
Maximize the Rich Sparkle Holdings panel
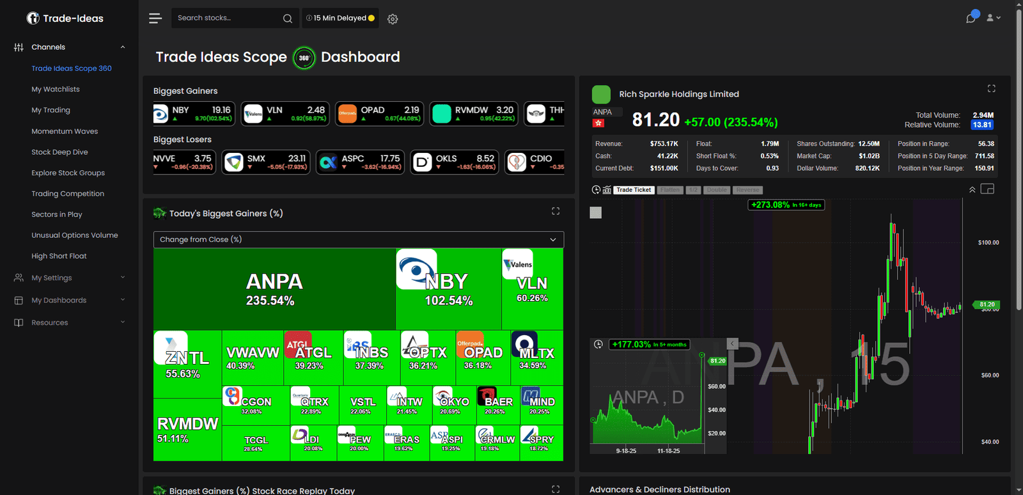[x=991, y=89]
